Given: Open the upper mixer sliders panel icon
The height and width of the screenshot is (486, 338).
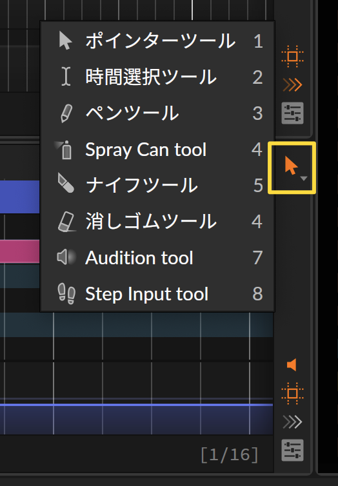Looking at the screenshot, I should 292,113.
